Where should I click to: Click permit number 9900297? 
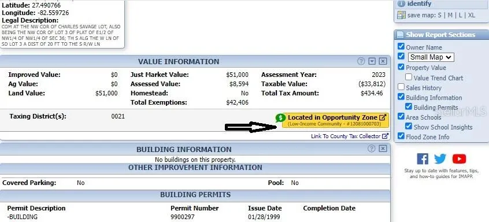click(x=183, y=217)
